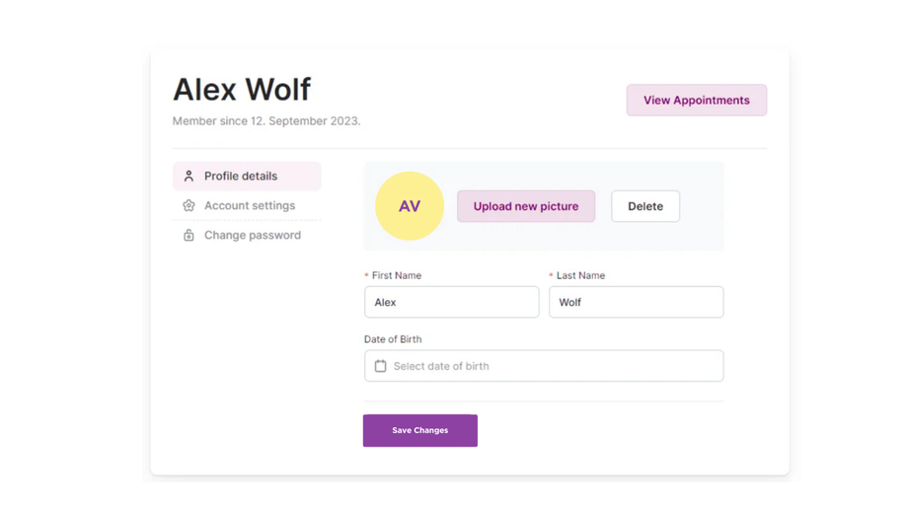The width and height of the screenshot is (908, 510).
Task: Focus the First Name field containing Alex
Action: pyautogui.click(x=452, y=302)
